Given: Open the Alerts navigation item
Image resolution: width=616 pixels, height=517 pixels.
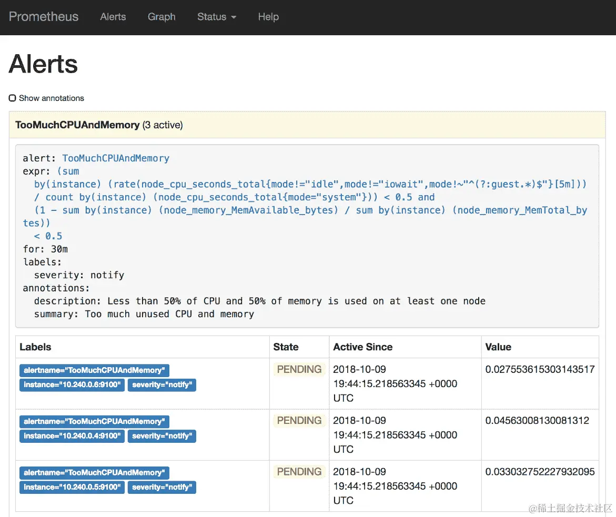Looking at the screenshot, I should tap(113, 17).
